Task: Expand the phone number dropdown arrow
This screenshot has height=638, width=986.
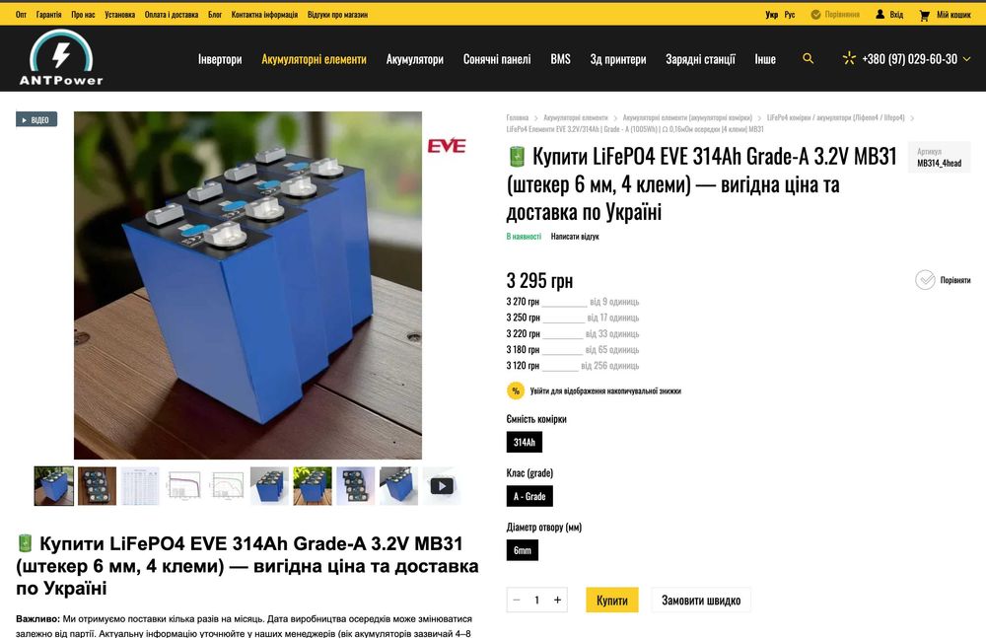Action: pos(966,59)
